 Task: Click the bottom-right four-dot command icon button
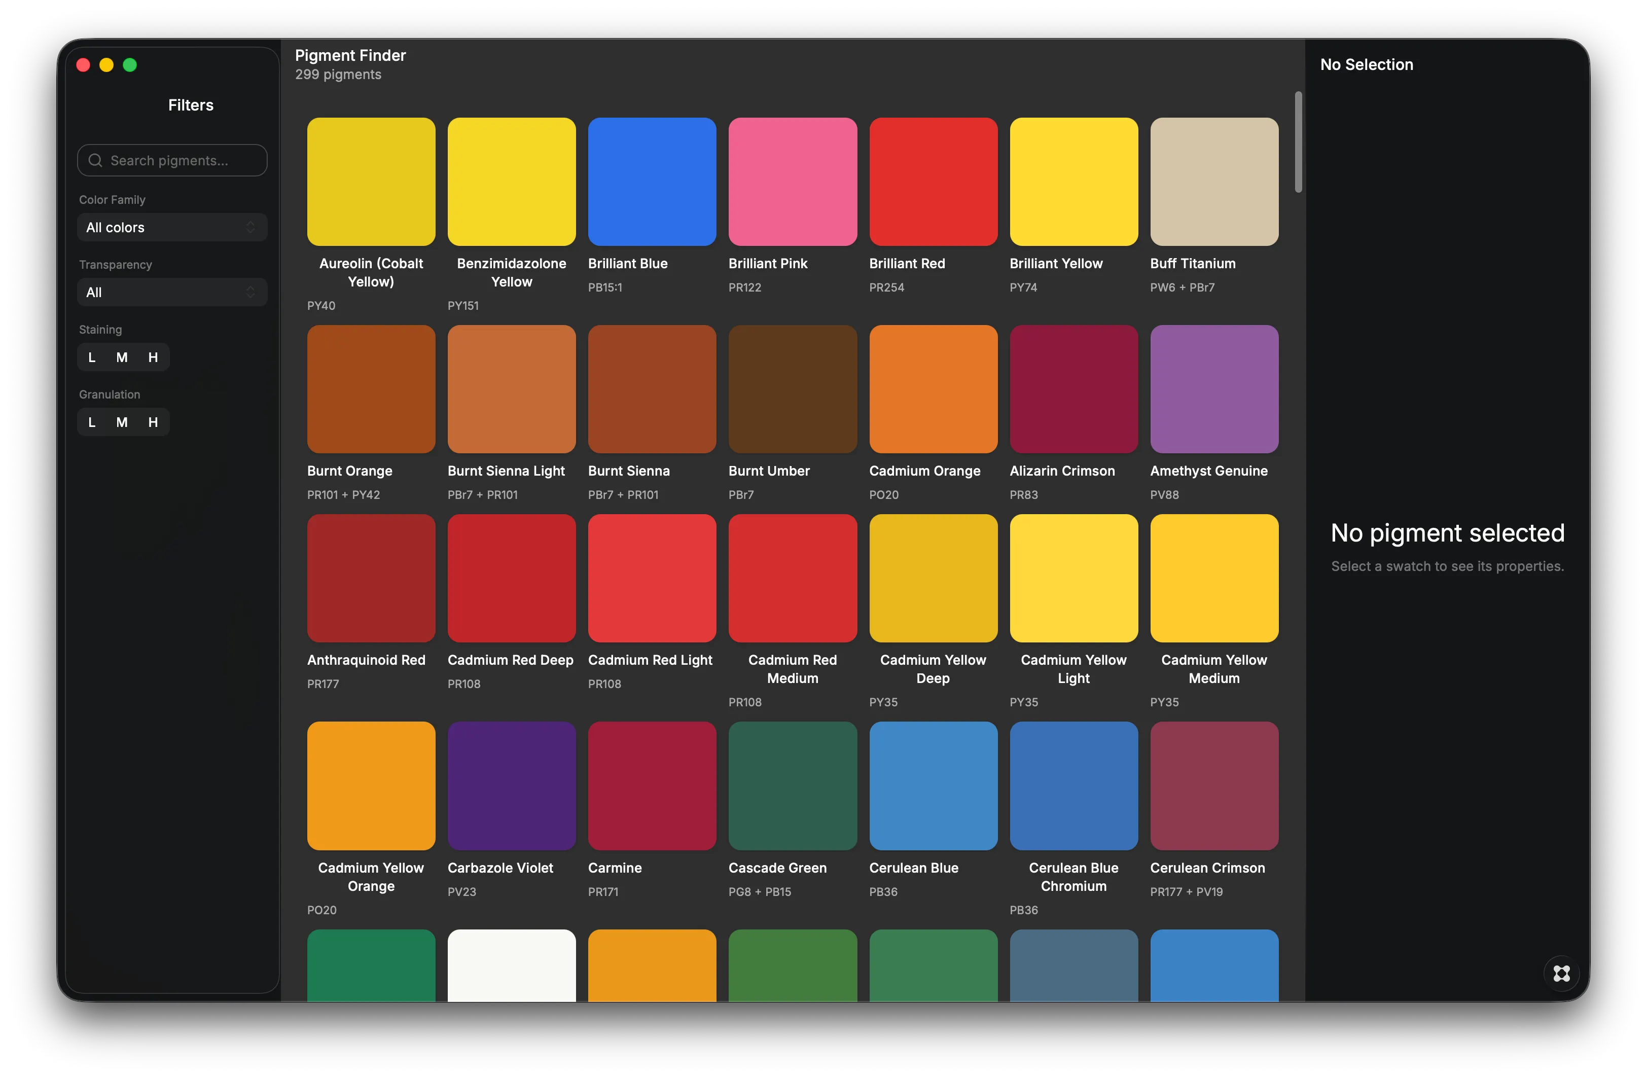click(1561, 973)
